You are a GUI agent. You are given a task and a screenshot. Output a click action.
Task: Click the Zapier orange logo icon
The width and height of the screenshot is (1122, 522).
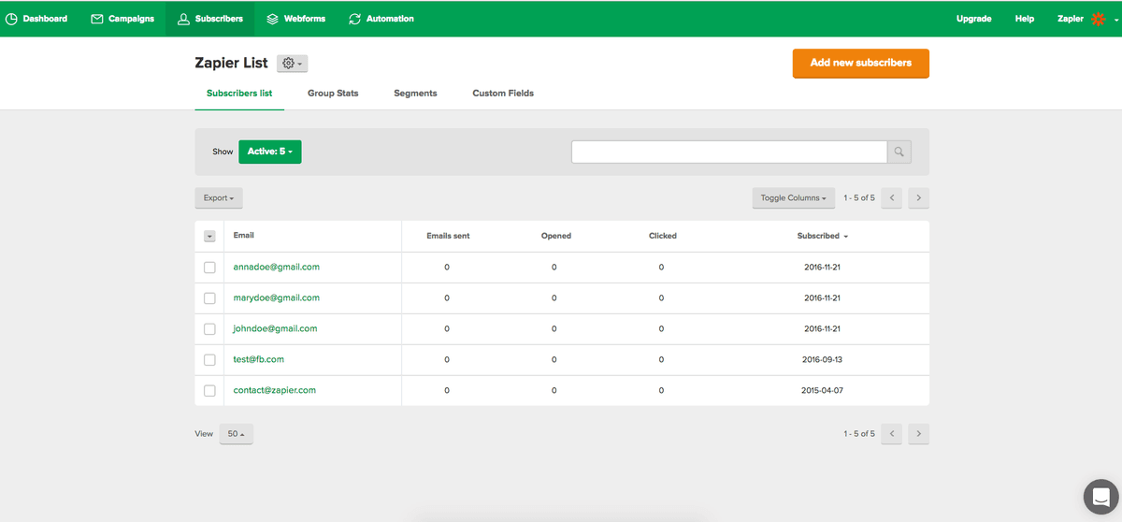[1098, 19]
